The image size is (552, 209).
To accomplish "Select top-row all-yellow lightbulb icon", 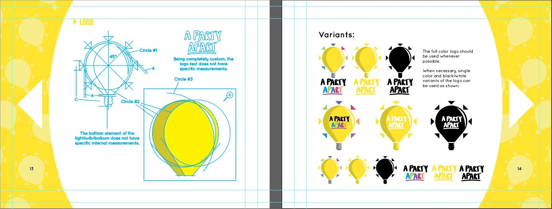I will click(x=366, y=61).
